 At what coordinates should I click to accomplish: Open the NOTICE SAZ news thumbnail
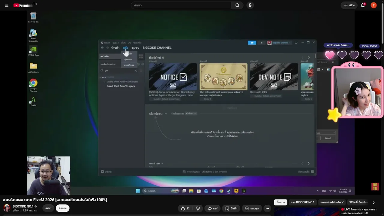point(173,76)
